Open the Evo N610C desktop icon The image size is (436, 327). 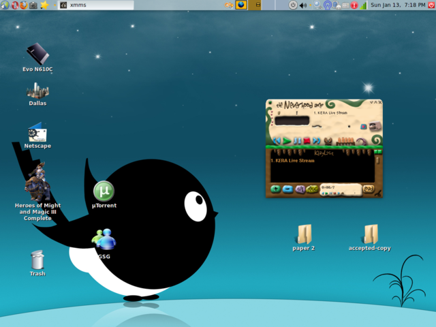(x=37, y=57)
